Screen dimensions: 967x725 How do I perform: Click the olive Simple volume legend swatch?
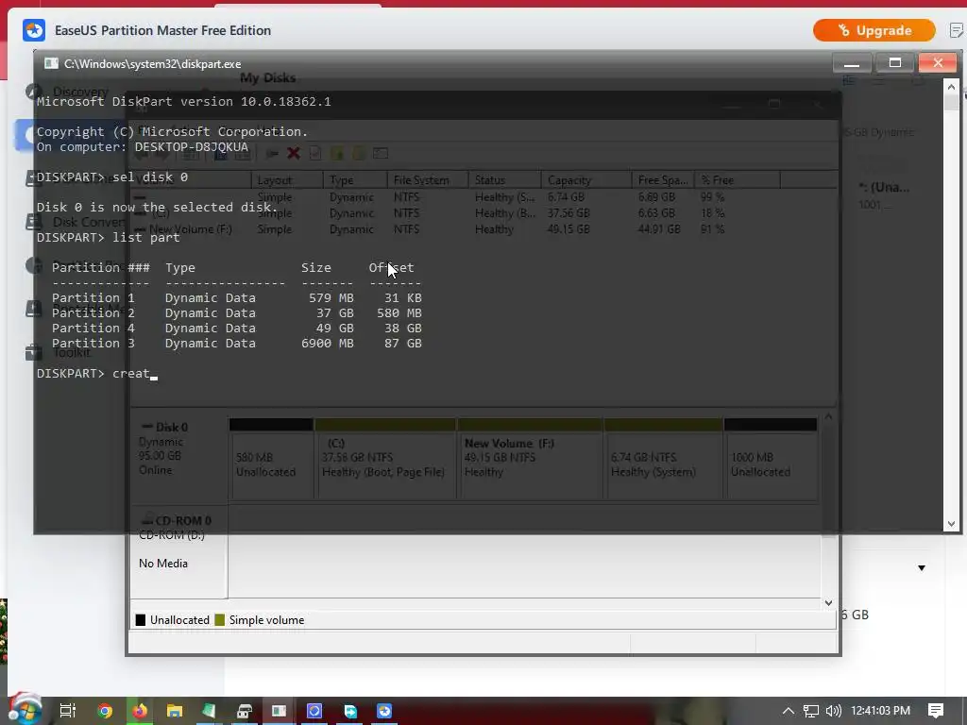point(219,620)
